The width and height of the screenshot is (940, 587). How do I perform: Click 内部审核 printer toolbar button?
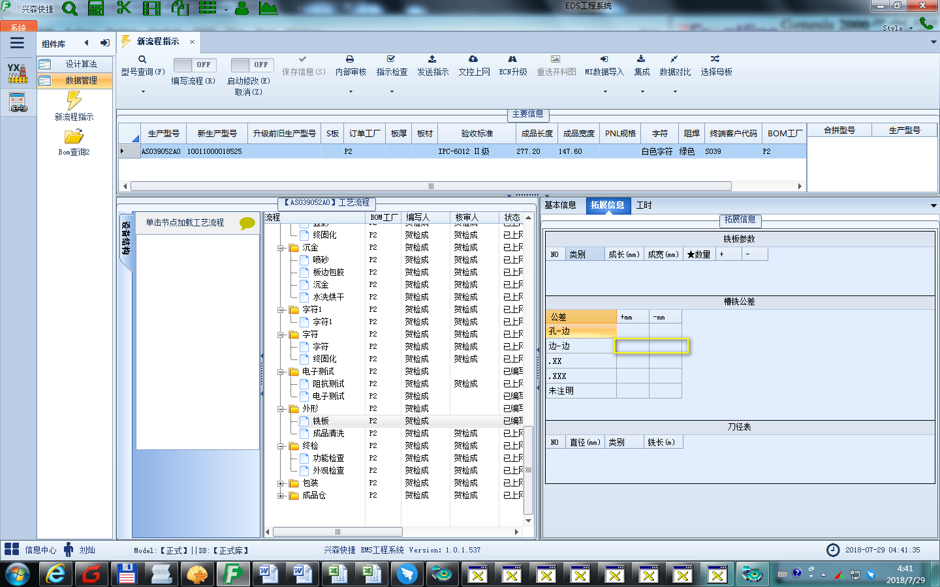click(351, 67)
